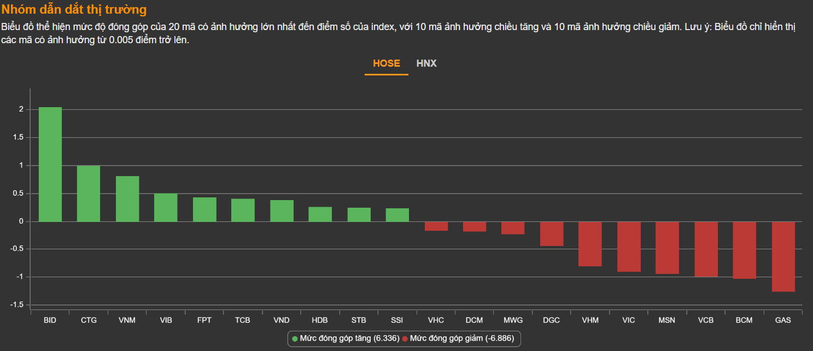
Task: Click the SSI x-axis label
Action: coord(397,320)
